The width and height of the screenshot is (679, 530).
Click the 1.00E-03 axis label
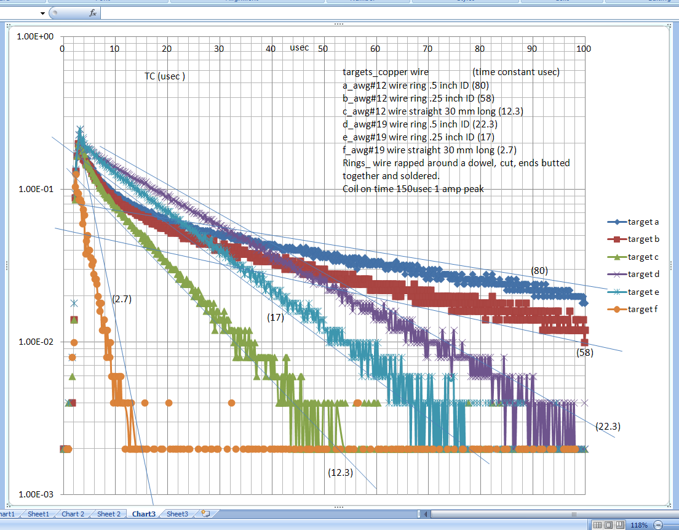(x=36, y=494)
